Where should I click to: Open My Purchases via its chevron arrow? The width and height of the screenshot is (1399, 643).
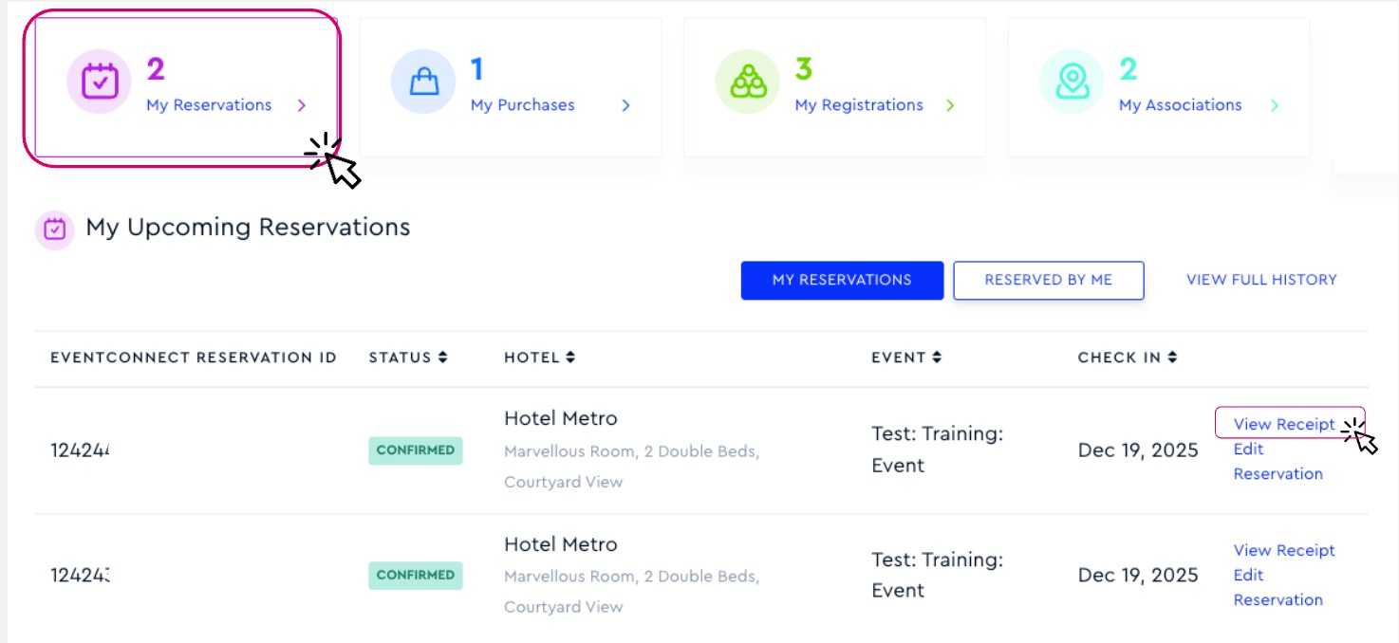click(625, 105)
